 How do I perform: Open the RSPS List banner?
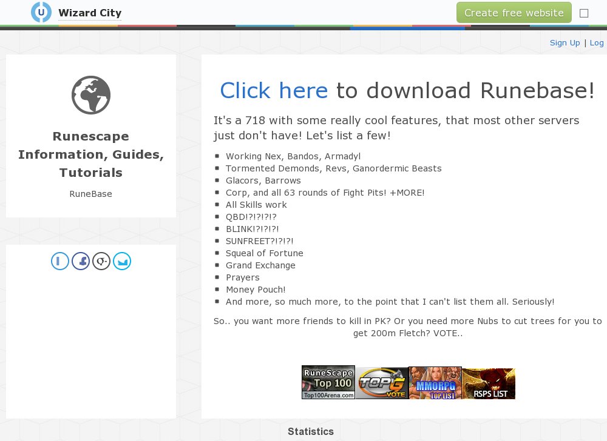click(x=488, y=382)
